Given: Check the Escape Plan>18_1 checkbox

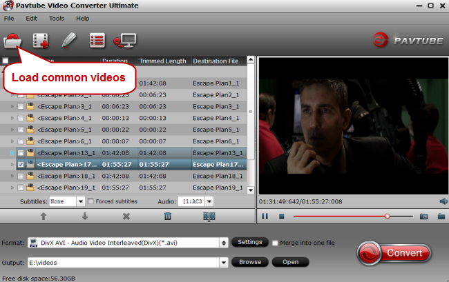Looking at the screenshot, I should pyautogui.click(x=21, y=176).
